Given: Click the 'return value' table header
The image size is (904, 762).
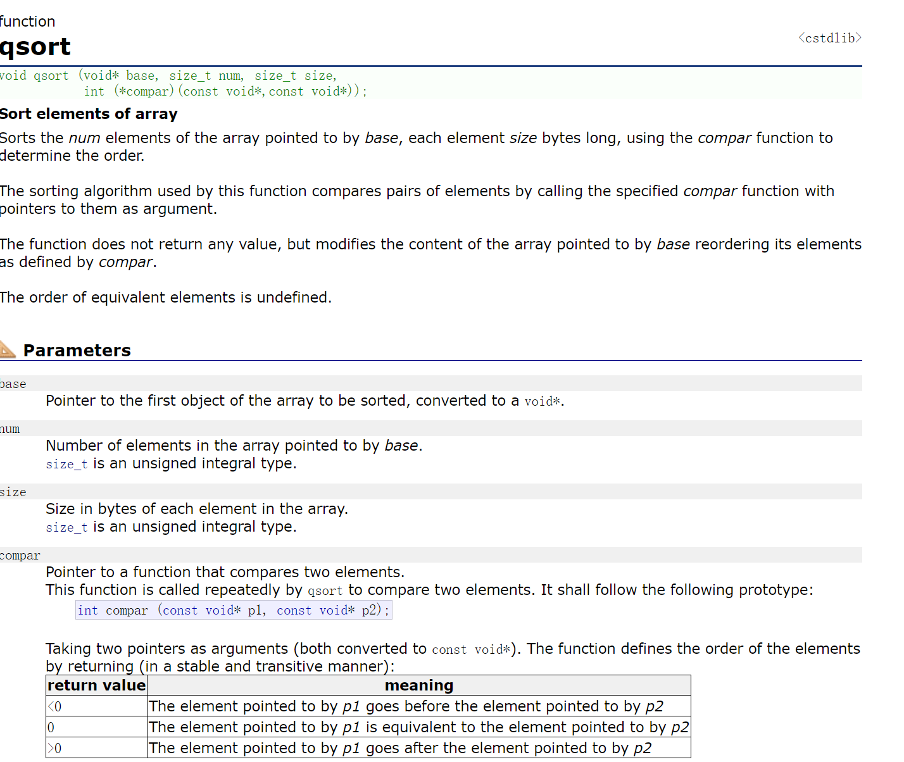Looking at the screenshot, I should pyautogui.click(x=97, y=685).
